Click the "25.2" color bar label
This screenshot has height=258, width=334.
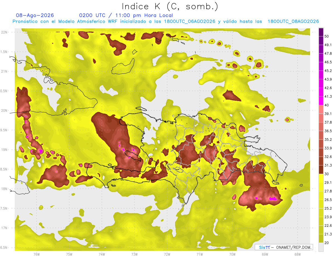(328, 208)
